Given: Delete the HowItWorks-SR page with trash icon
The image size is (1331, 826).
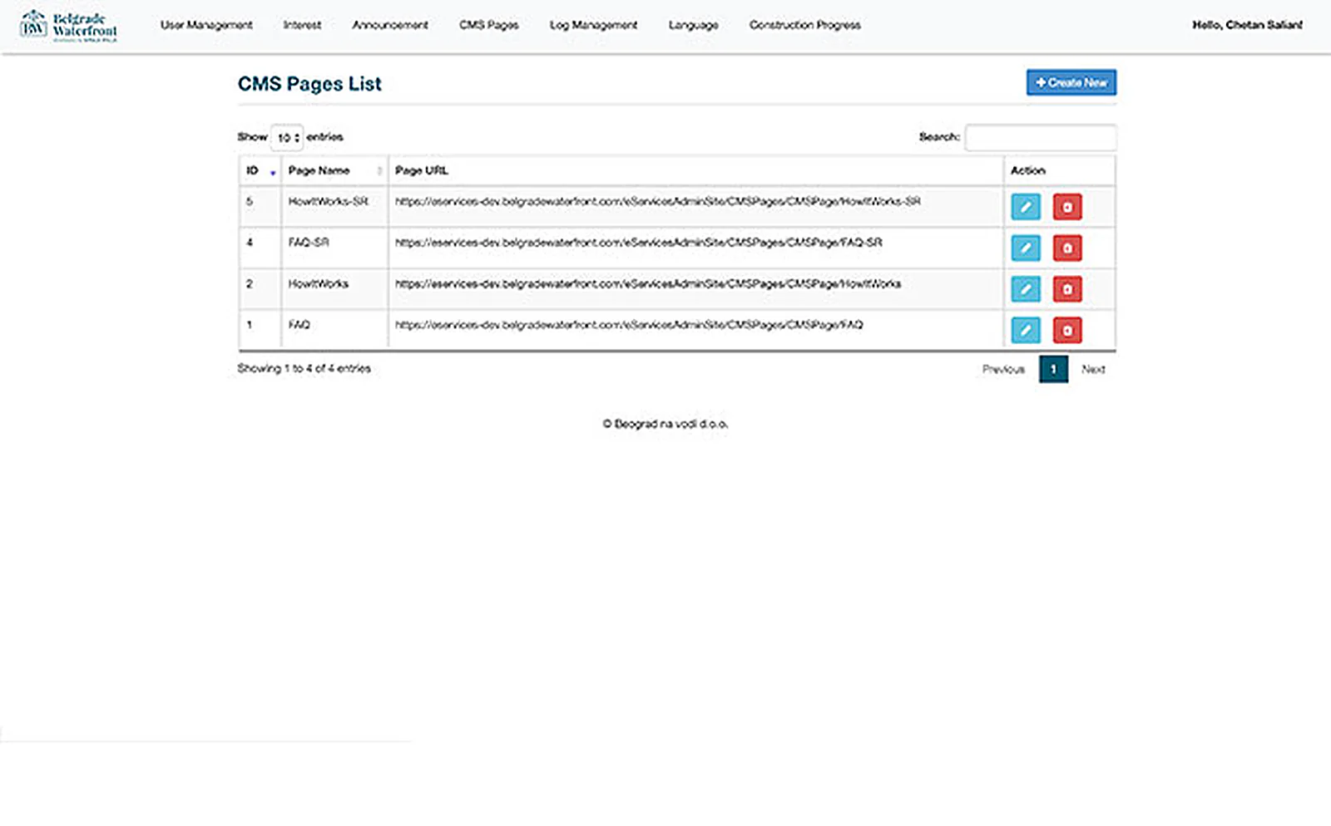Looking at the screenshot, I should point(1067,207).
